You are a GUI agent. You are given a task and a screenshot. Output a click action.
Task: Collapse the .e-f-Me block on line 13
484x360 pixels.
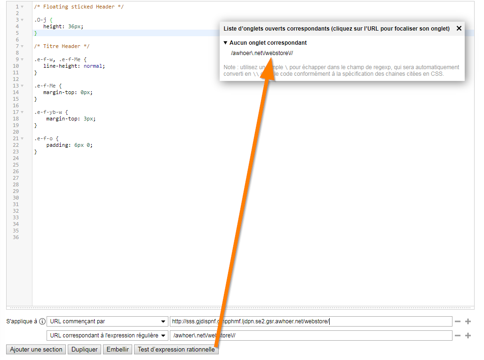[23, 86]
